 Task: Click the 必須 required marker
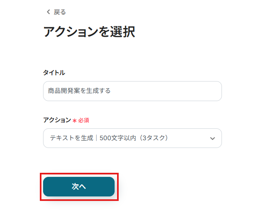[83, 121]
